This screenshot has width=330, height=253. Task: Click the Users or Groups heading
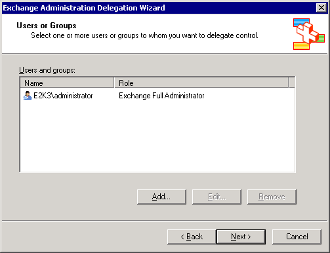[47, 26]
